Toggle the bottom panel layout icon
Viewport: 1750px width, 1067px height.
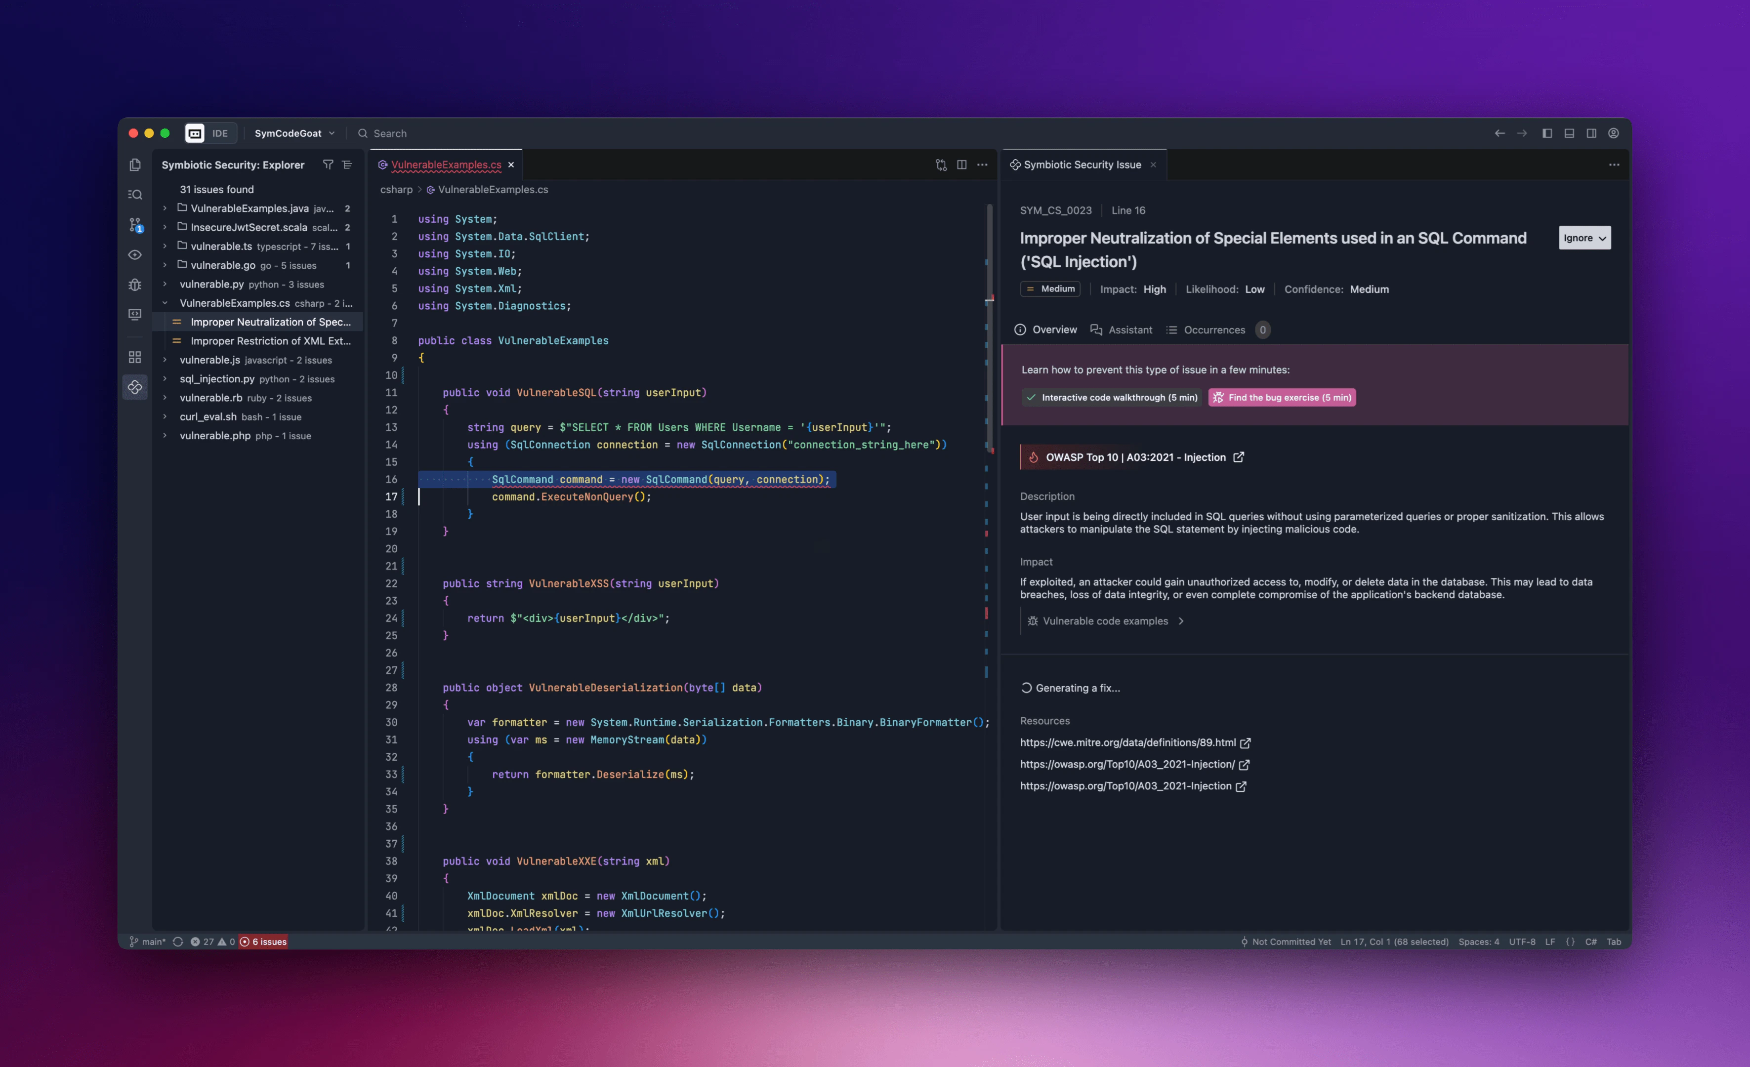click(x=1569, y=133)
